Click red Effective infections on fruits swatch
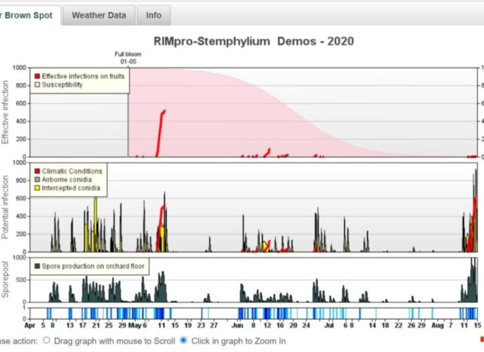This screenshot has width=484, height=352. [x=37, y=77]
